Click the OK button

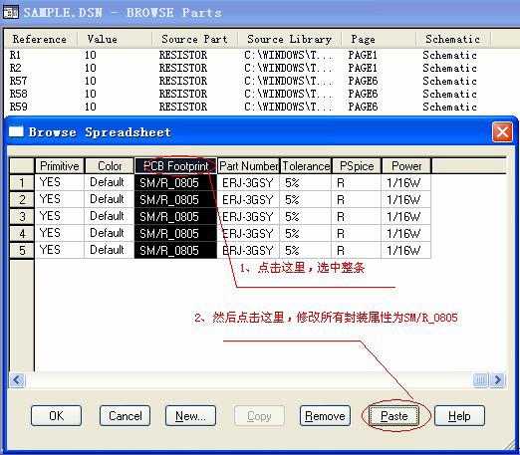tap(56, 415)
